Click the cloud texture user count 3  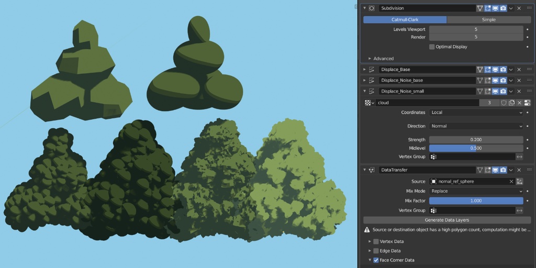489,103
